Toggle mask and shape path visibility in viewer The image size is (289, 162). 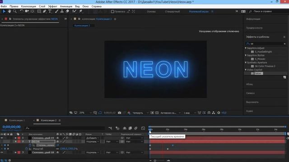coord(100,113)
